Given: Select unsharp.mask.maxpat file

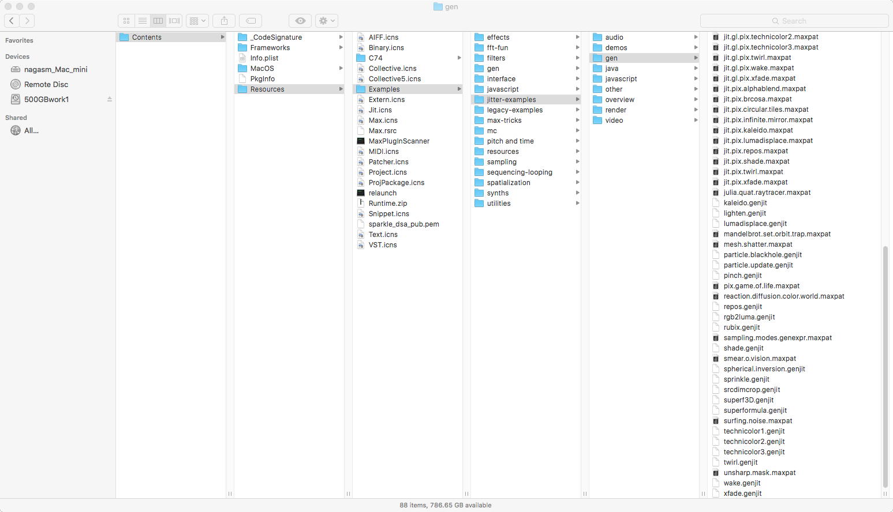Looking at the screenshot, I should tap(760, 473).
